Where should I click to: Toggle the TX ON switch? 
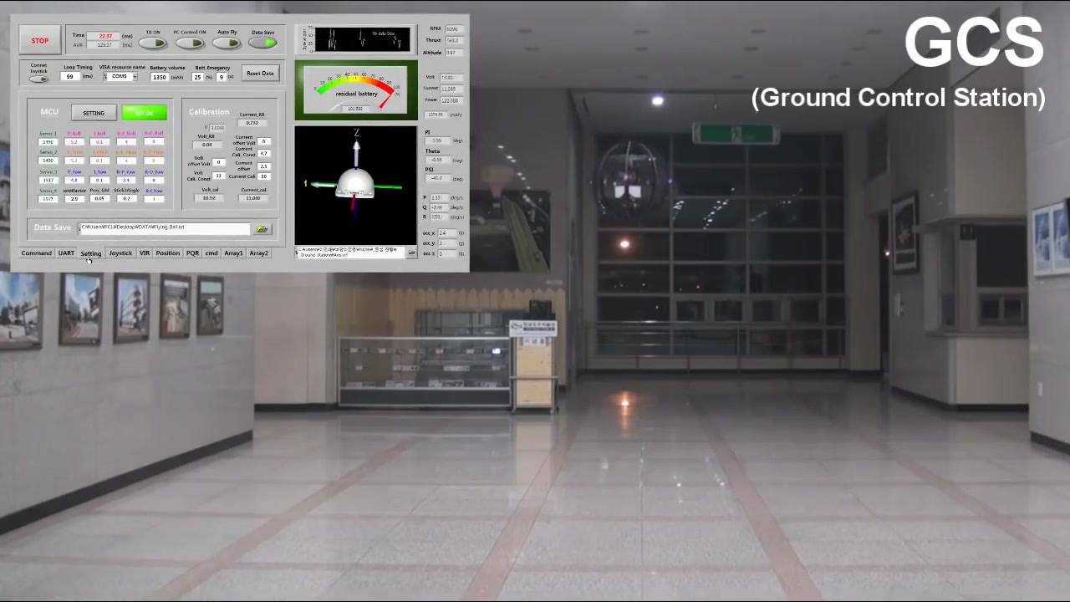pyautogui.click(x=153, y=43)
